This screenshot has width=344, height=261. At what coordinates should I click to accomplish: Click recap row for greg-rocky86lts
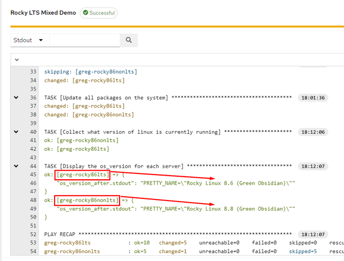(x=194, y=243)
